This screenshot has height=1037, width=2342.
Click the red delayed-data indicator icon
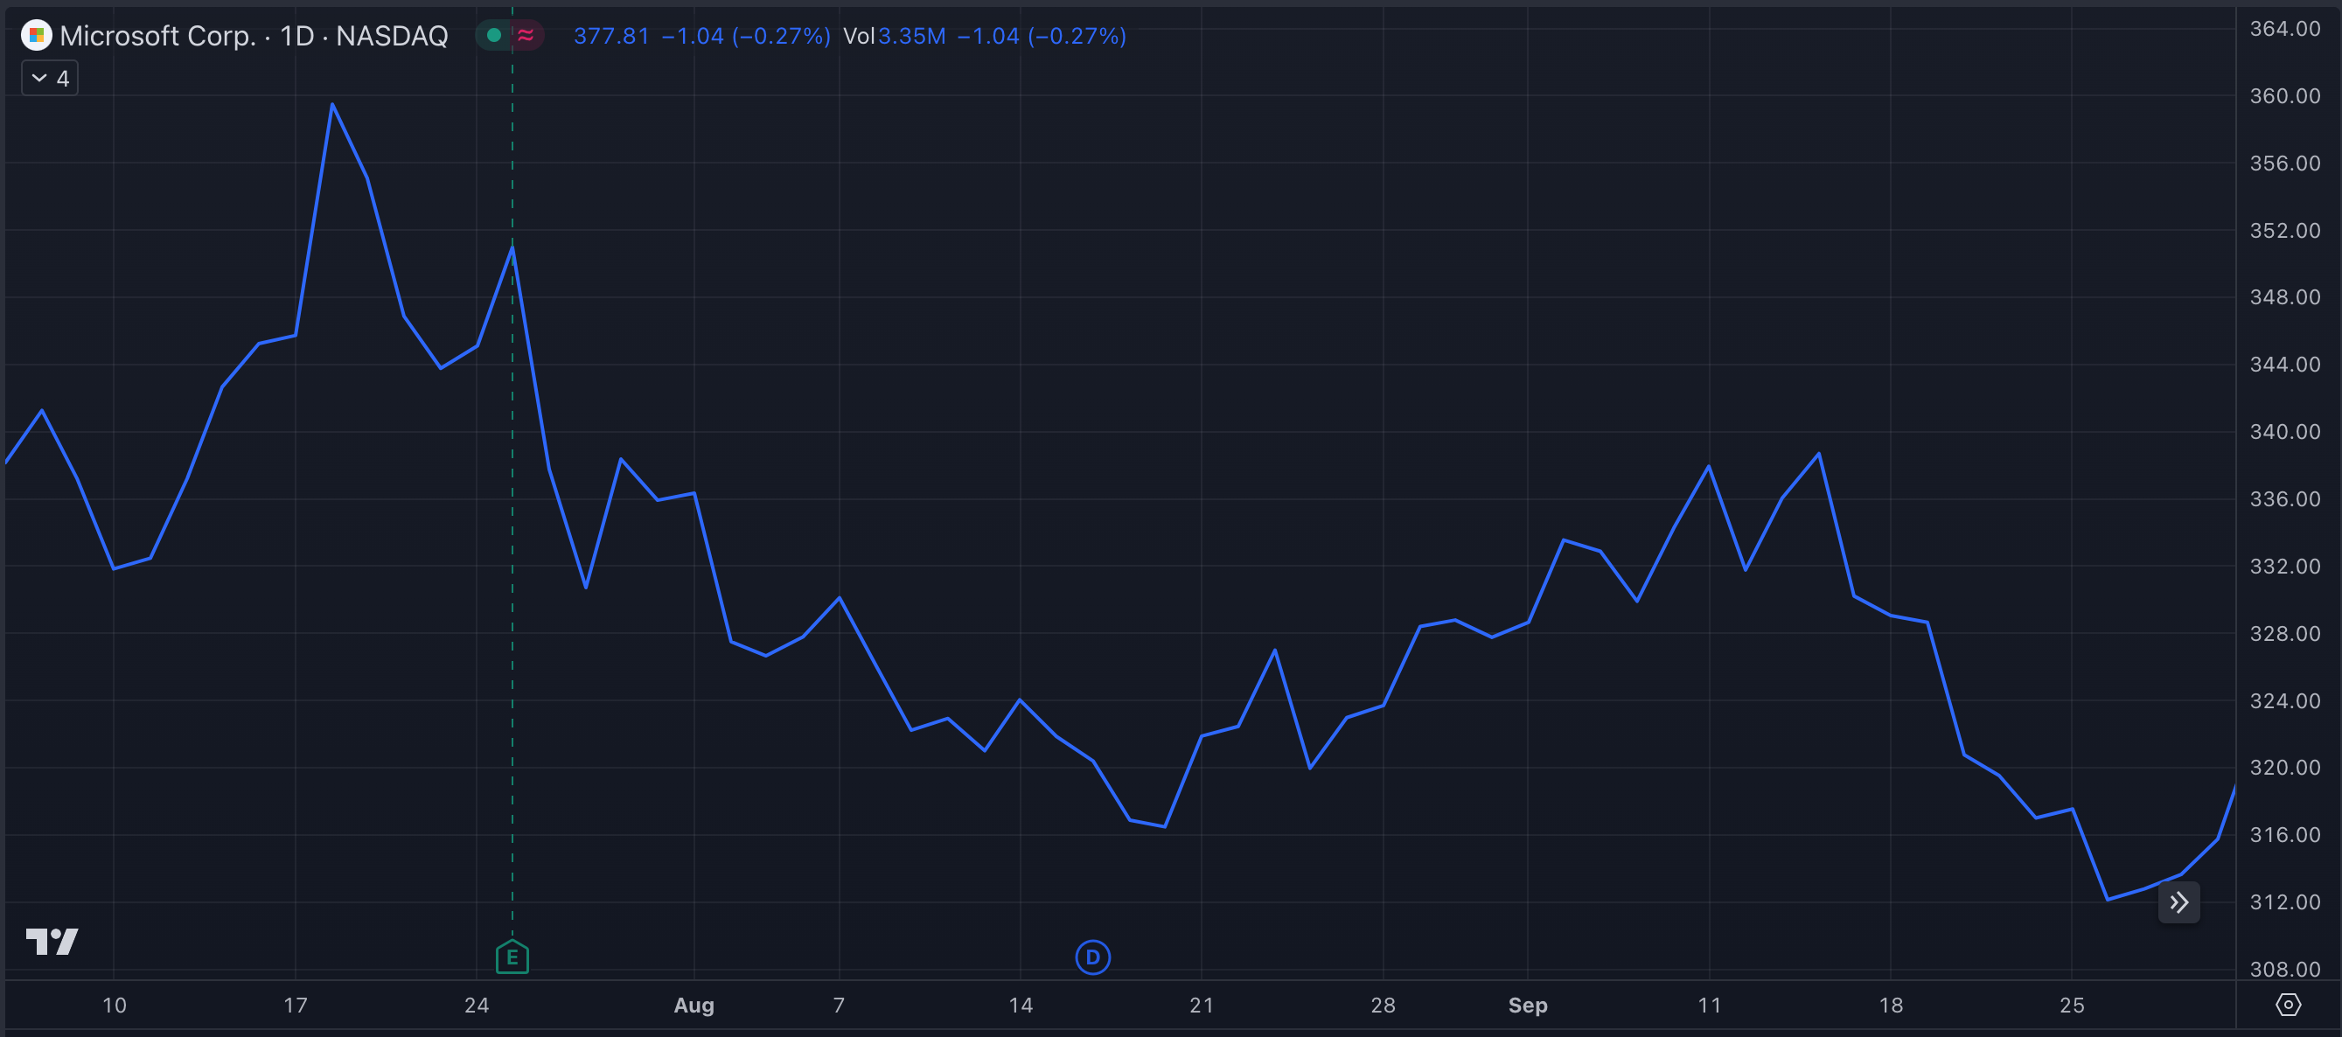point(526,36)
